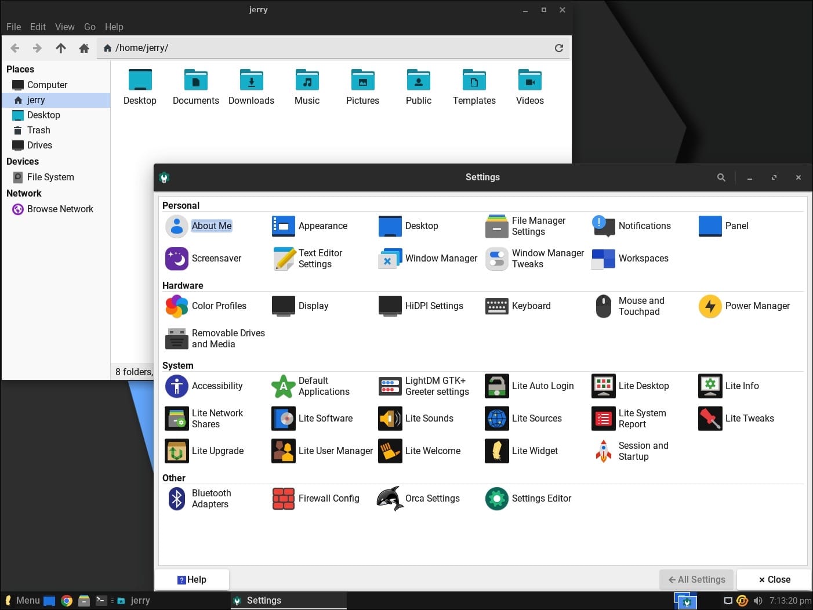Open Lite User Manager

click(x=321, y=451)
